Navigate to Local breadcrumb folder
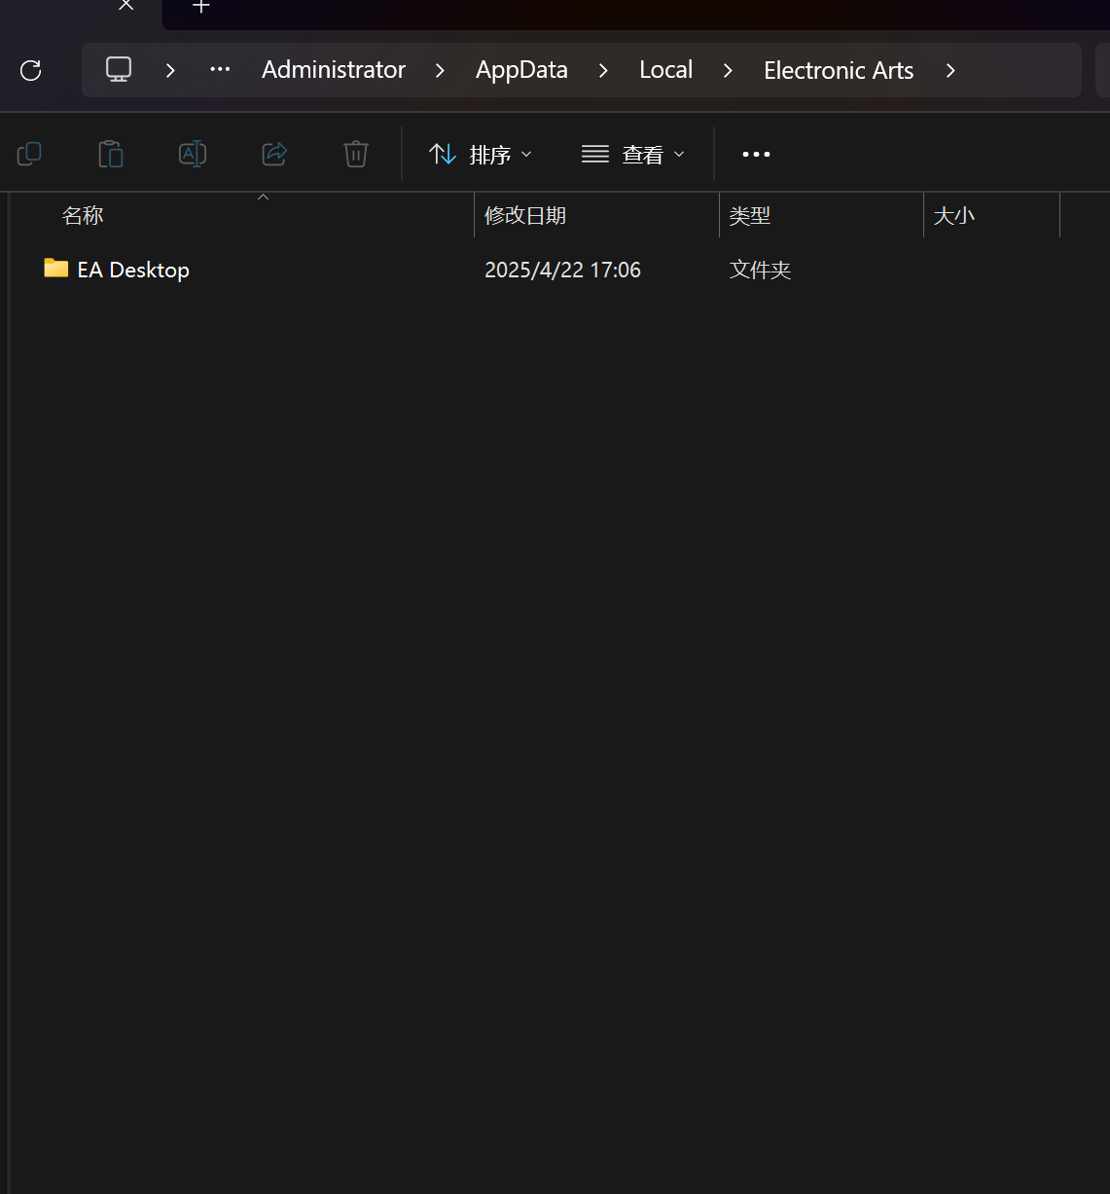This screenshot has height=1194, width=1110. [665, 70]
